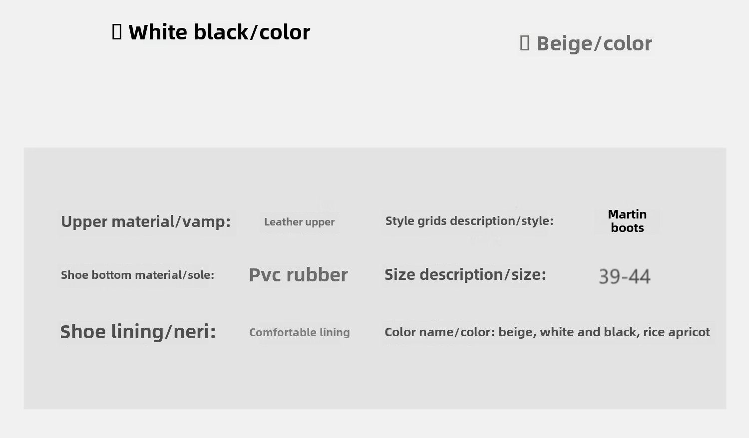Click the Comfortable lining value
The width and height of the screenshot is (749, 438).
pyautogui.click(x=299, y=332)
